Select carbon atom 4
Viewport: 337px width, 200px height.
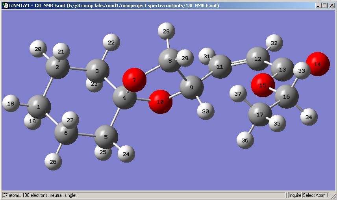point(124,96)
